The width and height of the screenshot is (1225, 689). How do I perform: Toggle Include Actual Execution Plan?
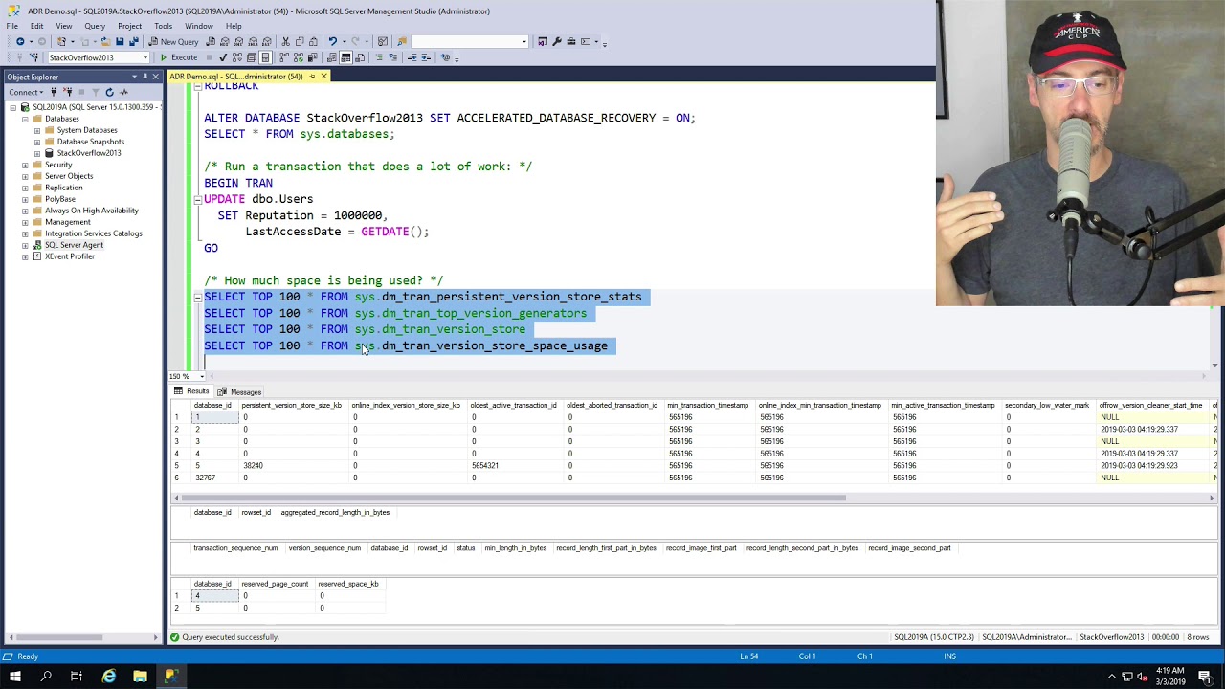(284, 57)
